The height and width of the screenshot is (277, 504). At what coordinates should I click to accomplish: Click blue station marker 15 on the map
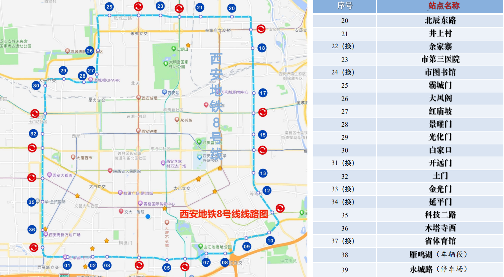tap(262, 135)
